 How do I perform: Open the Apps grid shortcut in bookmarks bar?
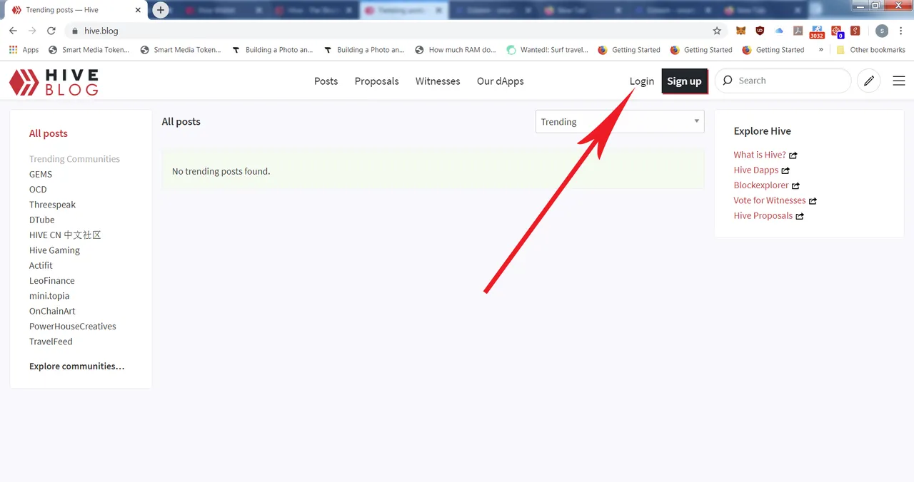(x=24, y=50)
